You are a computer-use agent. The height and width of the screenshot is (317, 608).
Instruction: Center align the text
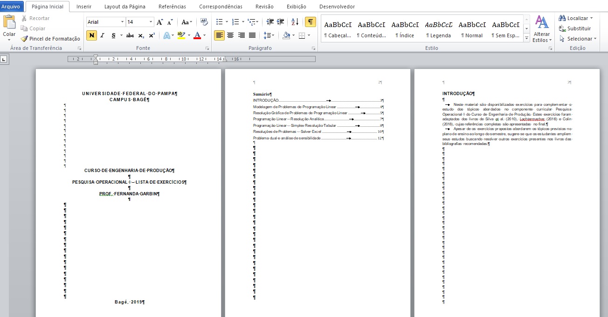tap(230, 35)
